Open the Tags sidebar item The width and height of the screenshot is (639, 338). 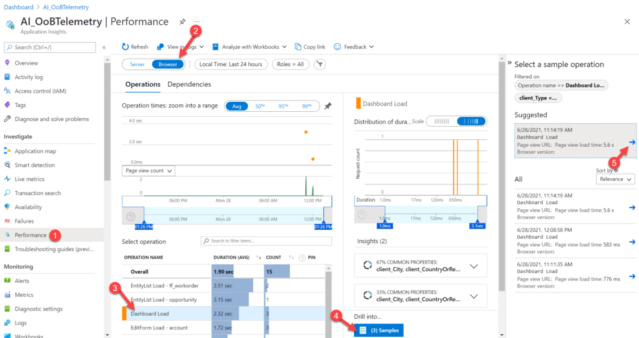(20, 105)
